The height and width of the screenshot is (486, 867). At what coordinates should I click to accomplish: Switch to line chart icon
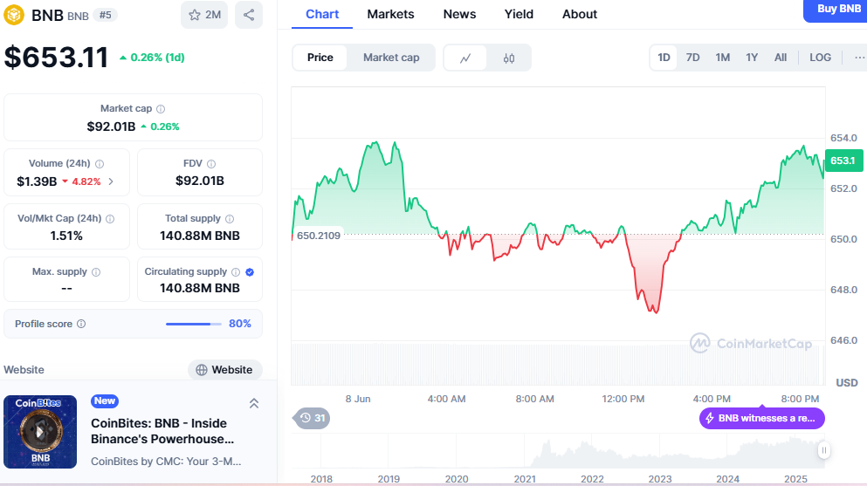click(x=465, y=58)
